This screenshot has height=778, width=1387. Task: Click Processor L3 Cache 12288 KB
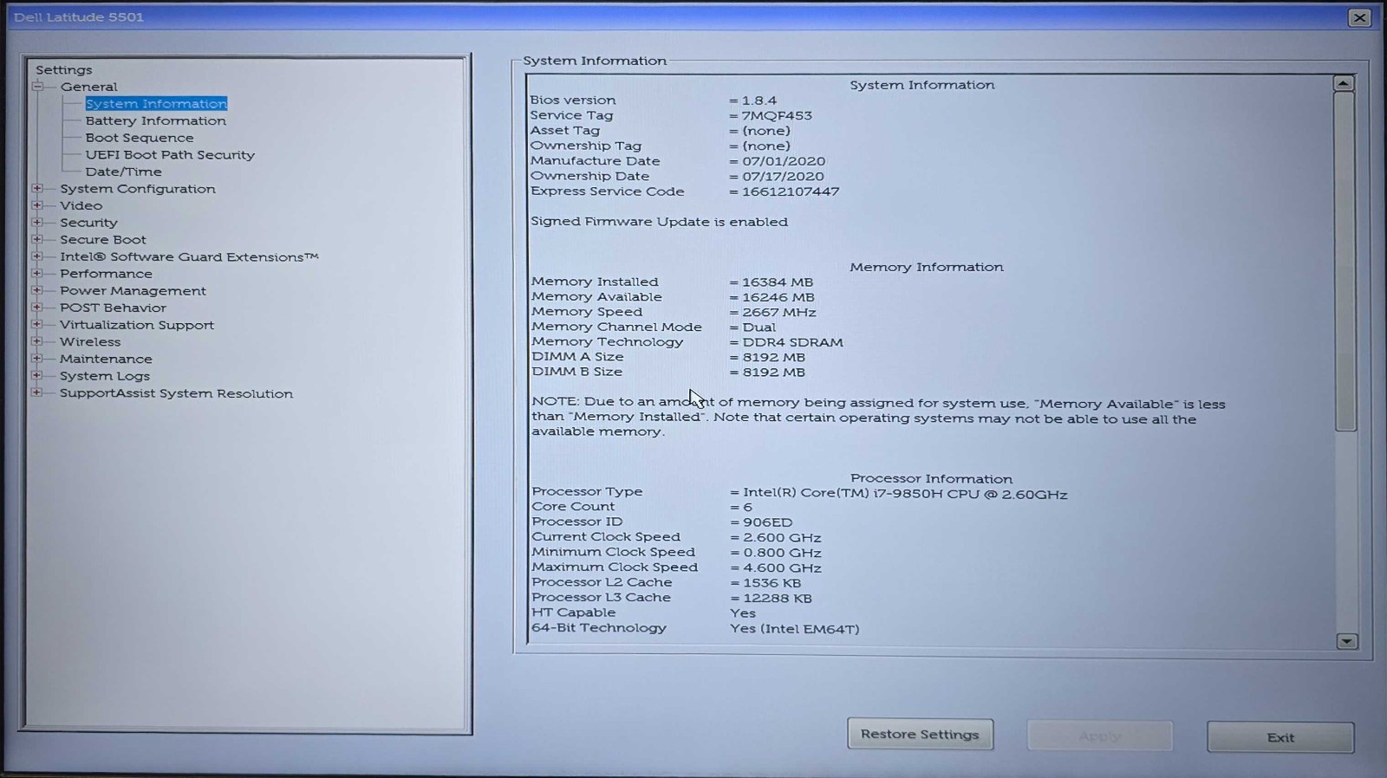point(778,599)
